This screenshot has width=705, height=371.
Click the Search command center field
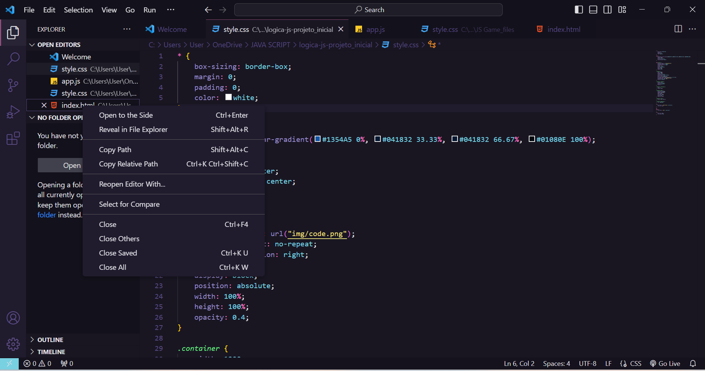pyautogui.click(x=368, y=10)
